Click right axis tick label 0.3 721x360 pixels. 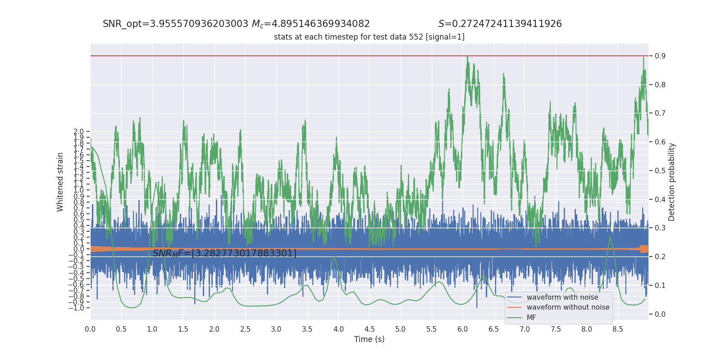(x=660, y=228)
